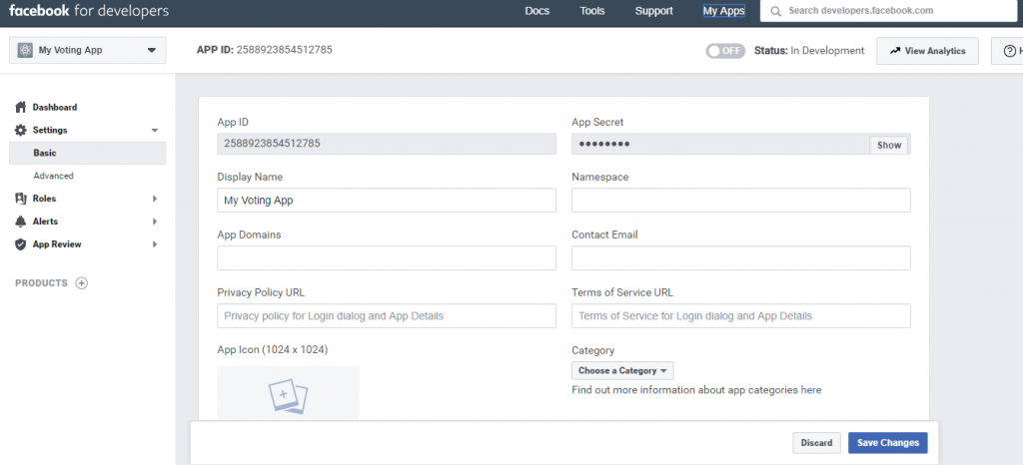Expand the App Review section arrow

(155, 244)
